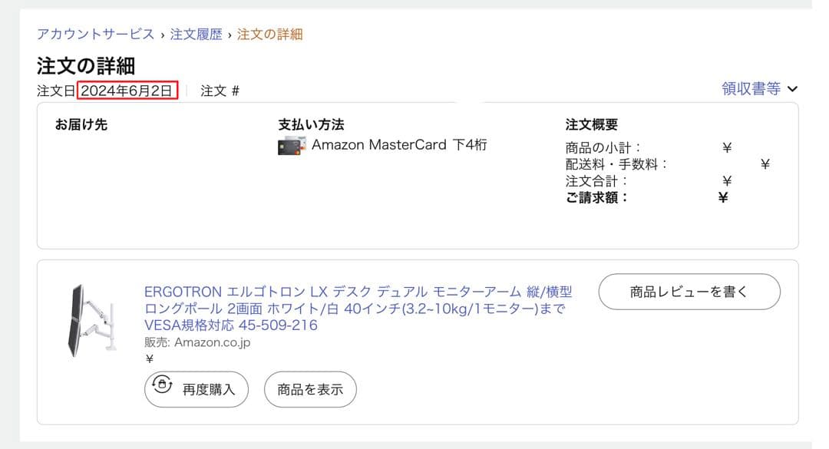Click the ご請求額 billing amount label
The height and width of the screenshot is (449, 829).
pos(596,197)
